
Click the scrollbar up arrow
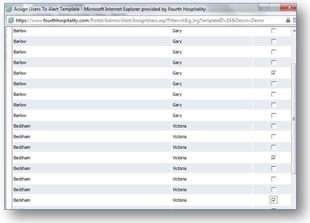(294, 31)
